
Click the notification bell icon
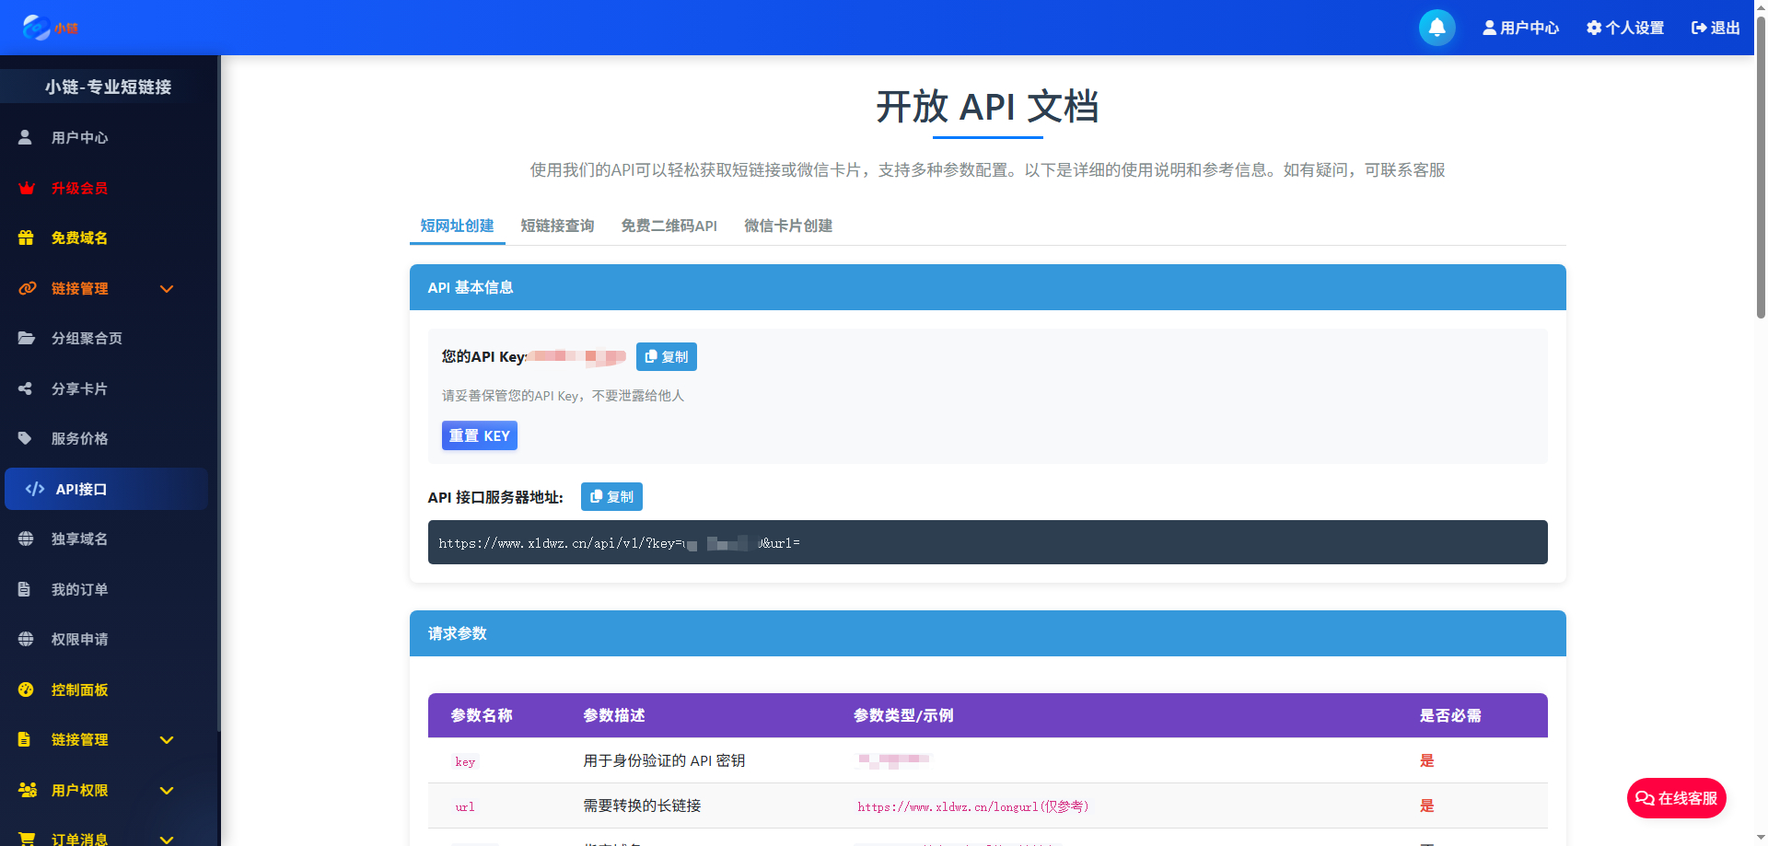pyautogui.click(x=1436, y=28)
